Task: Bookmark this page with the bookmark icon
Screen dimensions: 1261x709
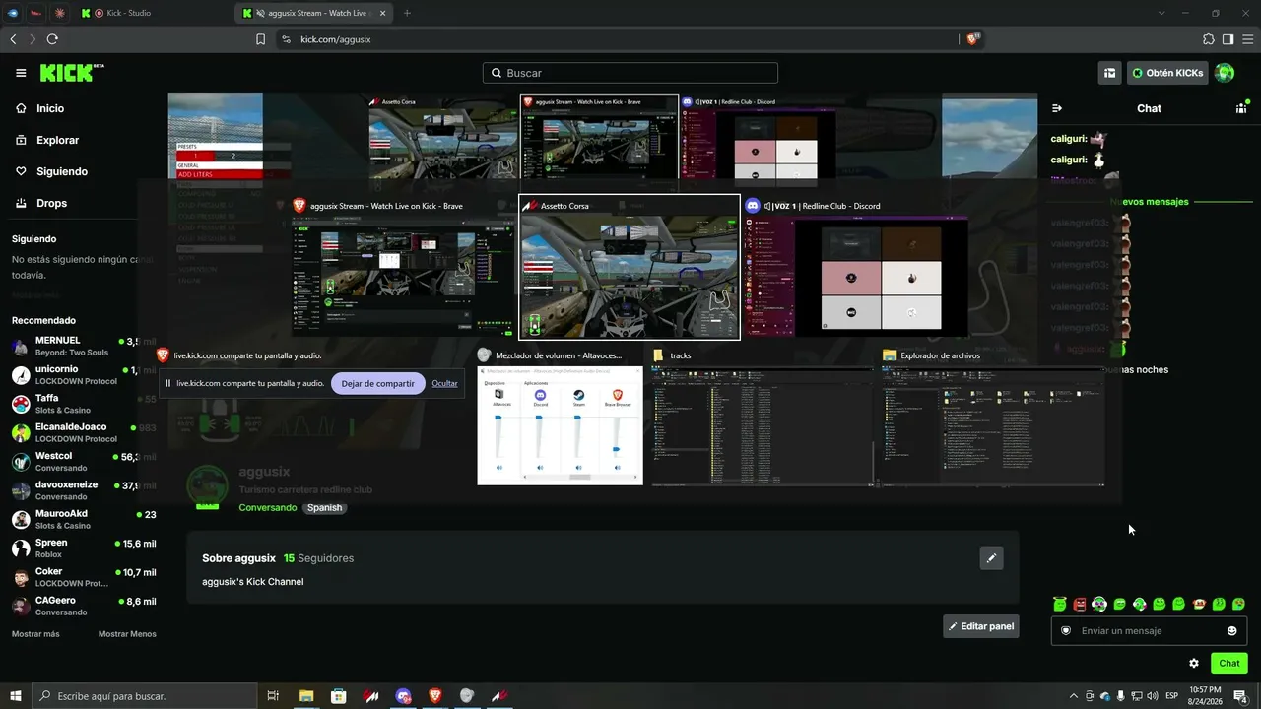Action: click(x=260, y=39)
